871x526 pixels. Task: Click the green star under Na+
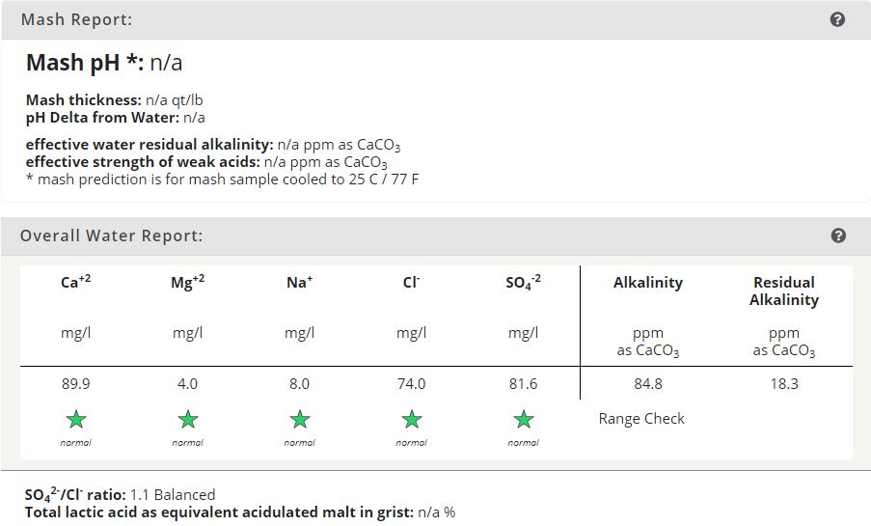(300, 419)
